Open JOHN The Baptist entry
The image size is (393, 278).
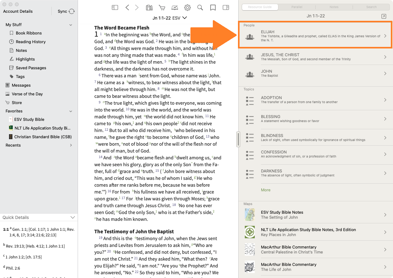pos(315,74)
